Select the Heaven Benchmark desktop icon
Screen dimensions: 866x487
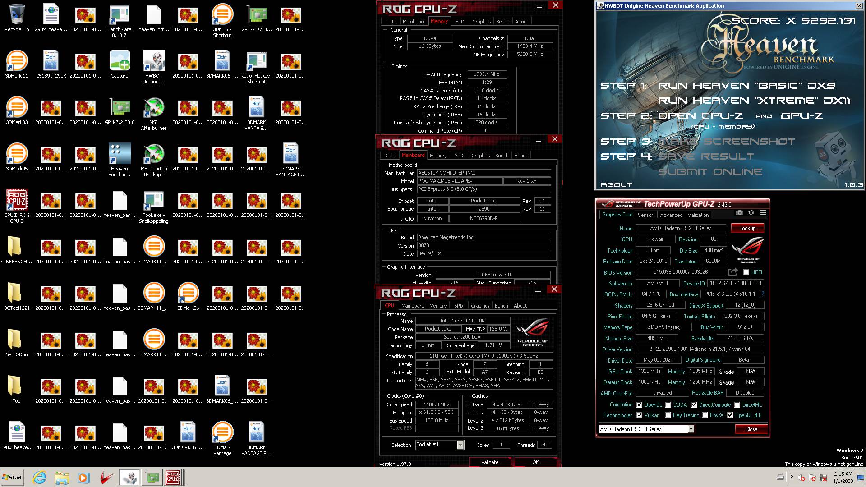[x=120, y=160]
